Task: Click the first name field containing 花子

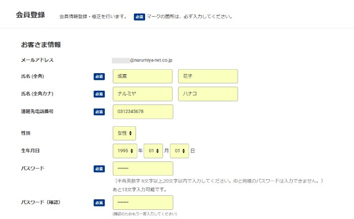Action: [208, 76]
